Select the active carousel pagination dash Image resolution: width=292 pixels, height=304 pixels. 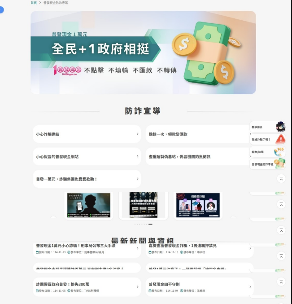(150, 224)
